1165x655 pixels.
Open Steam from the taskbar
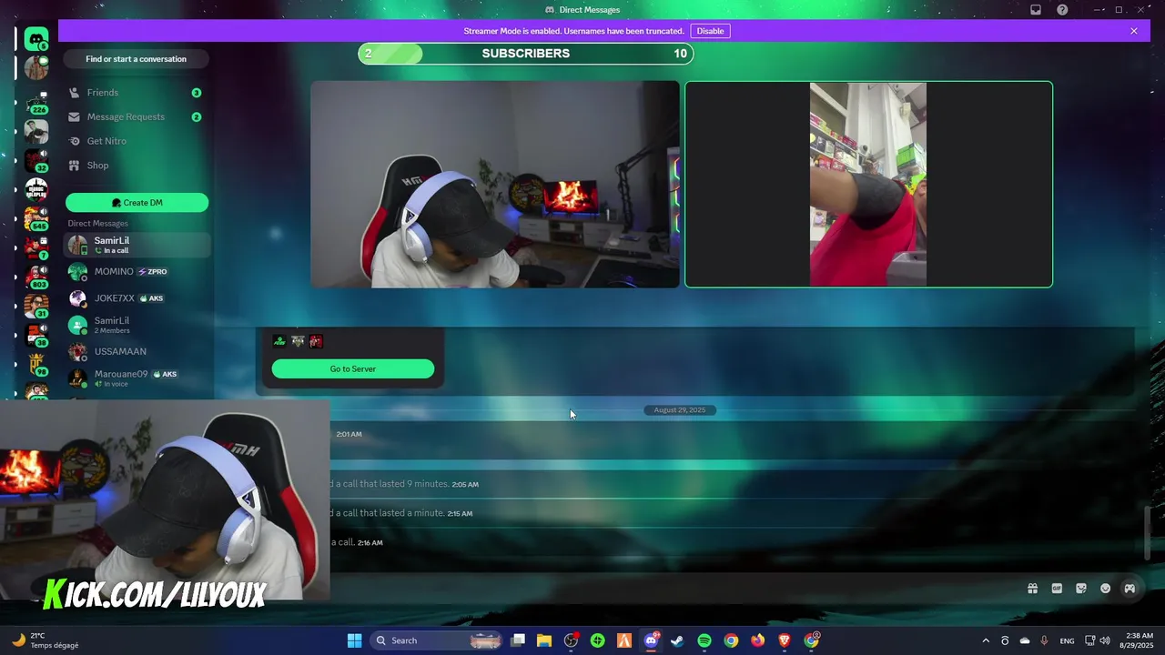point(677,640)
